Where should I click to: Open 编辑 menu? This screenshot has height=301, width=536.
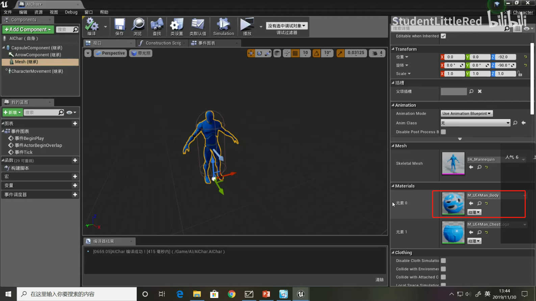pos(23,12)
